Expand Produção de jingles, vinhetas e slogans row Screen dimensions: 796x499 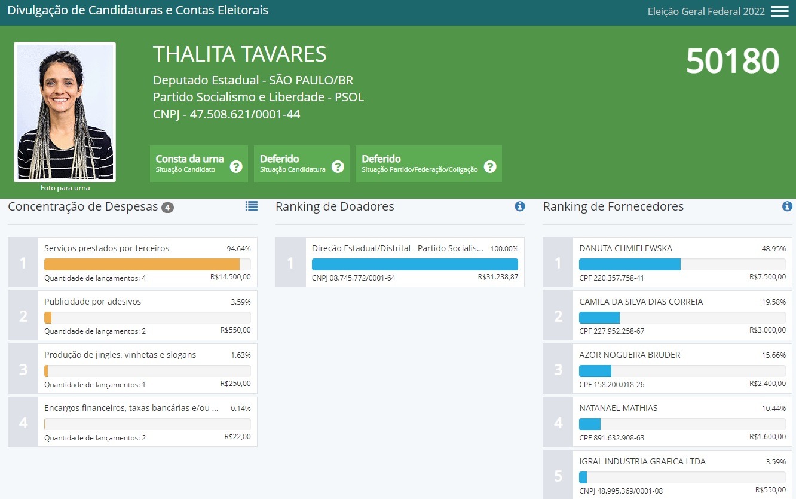point(147,369)
